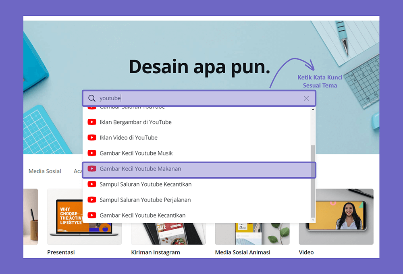Choose Iklan Bergambar di YouTube suggestion
This screenshot has height=274, width=403.
pos(197,122)
